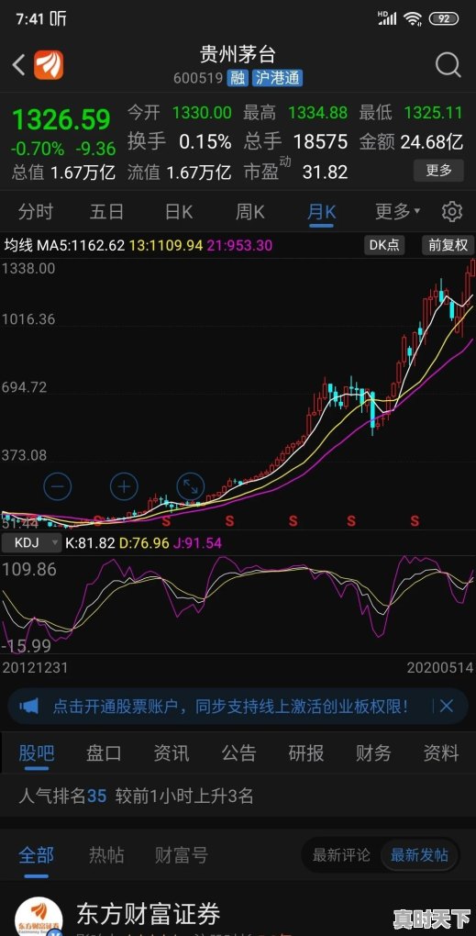The height and width of the screenshot is (936, 476).
Task: Tap the megaphone announcement icon
Action: pyautogui.click(x=28, y=707)
